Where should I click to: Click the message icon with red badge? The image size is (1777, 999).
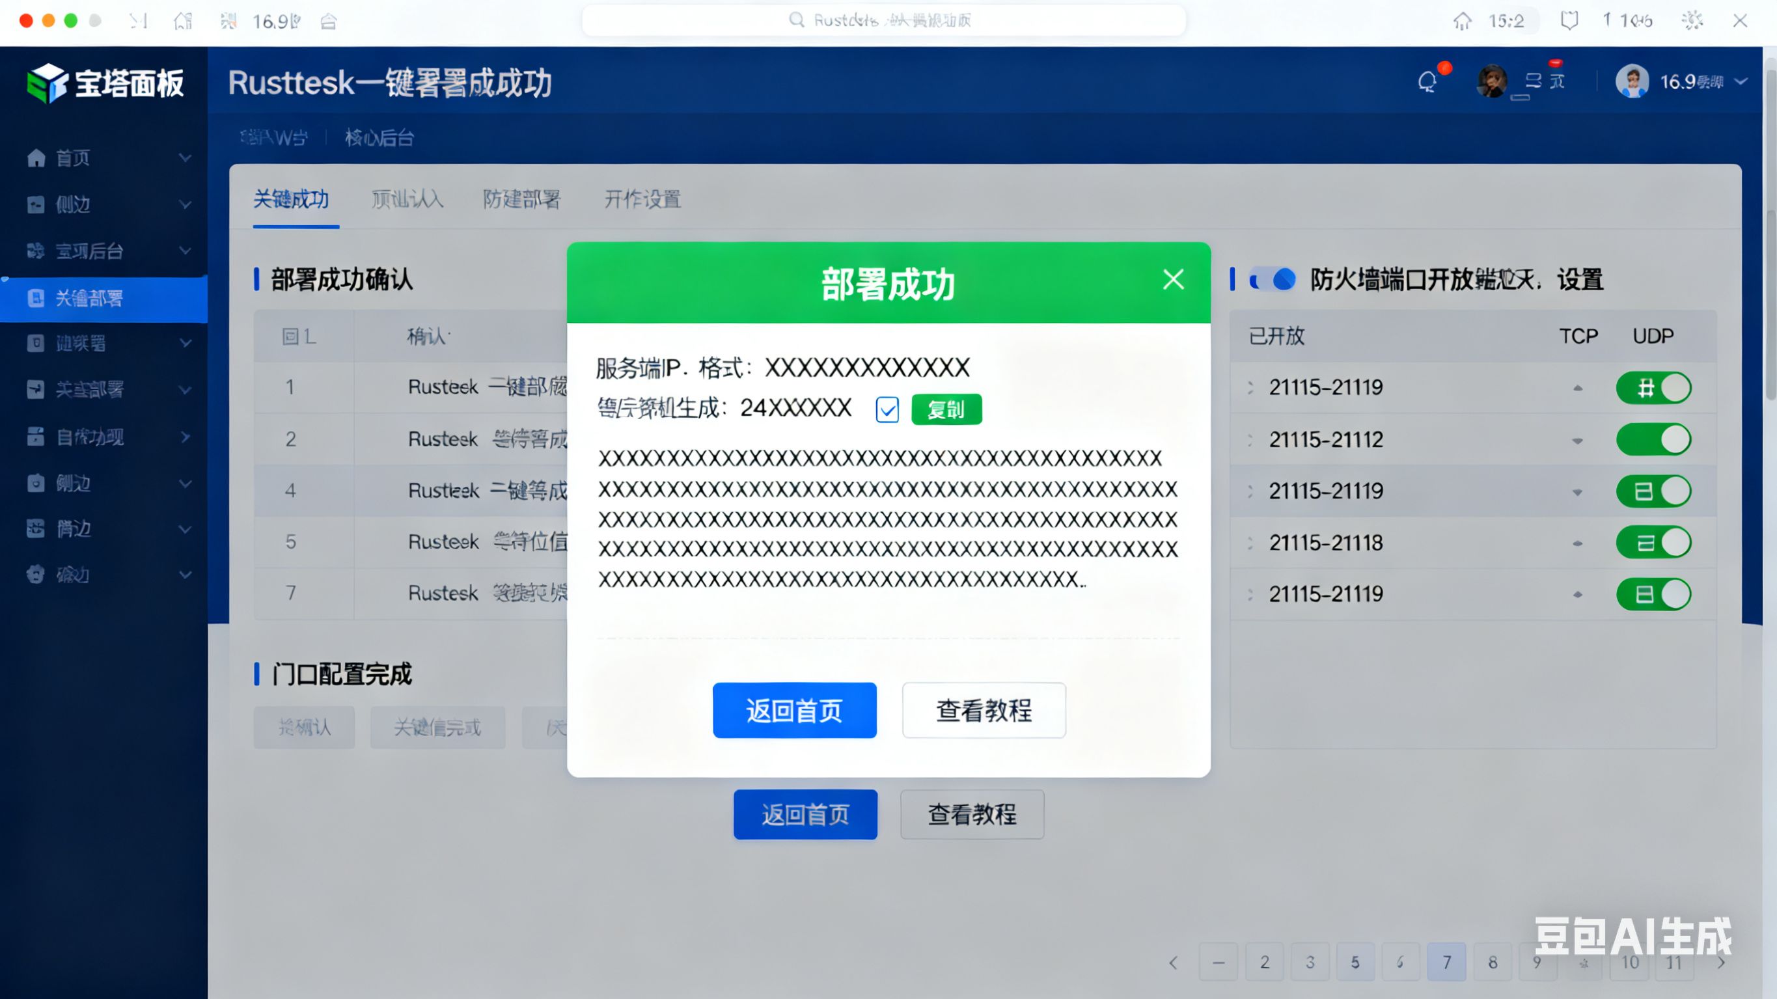[1545, 81]
